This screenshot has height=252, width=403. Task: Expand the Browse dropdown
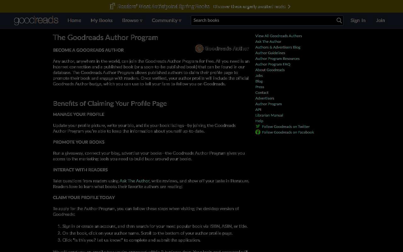coord(132,20)
